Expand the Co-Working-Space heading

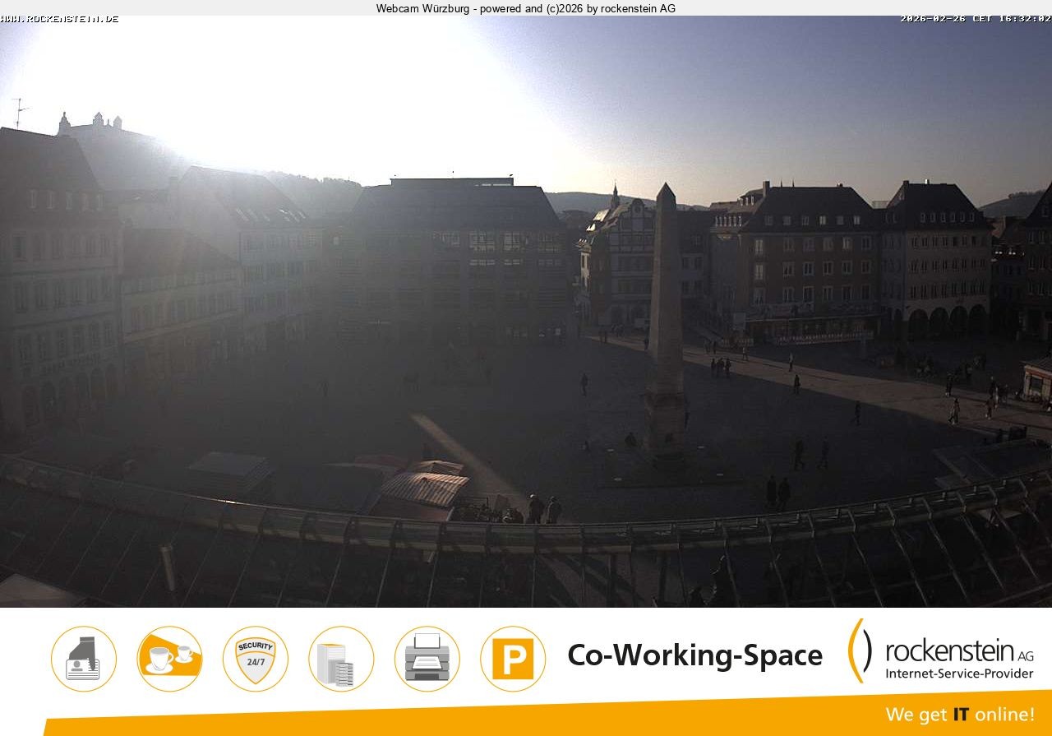tap(694, 655)
